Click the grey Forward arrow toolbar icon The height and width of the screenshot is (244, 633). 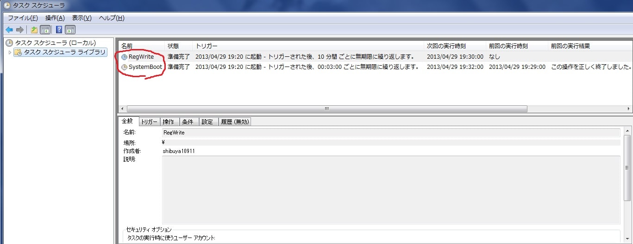click(19, 30)
